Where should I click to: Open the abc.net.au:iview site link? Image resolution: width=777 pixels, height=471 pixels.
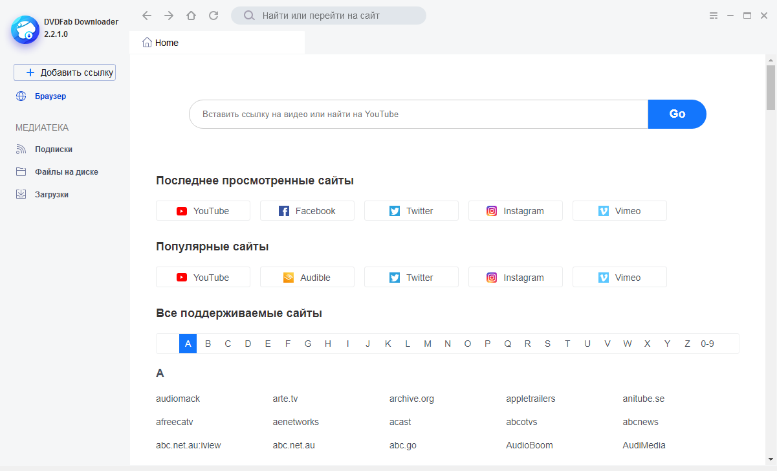pos(188,445)
